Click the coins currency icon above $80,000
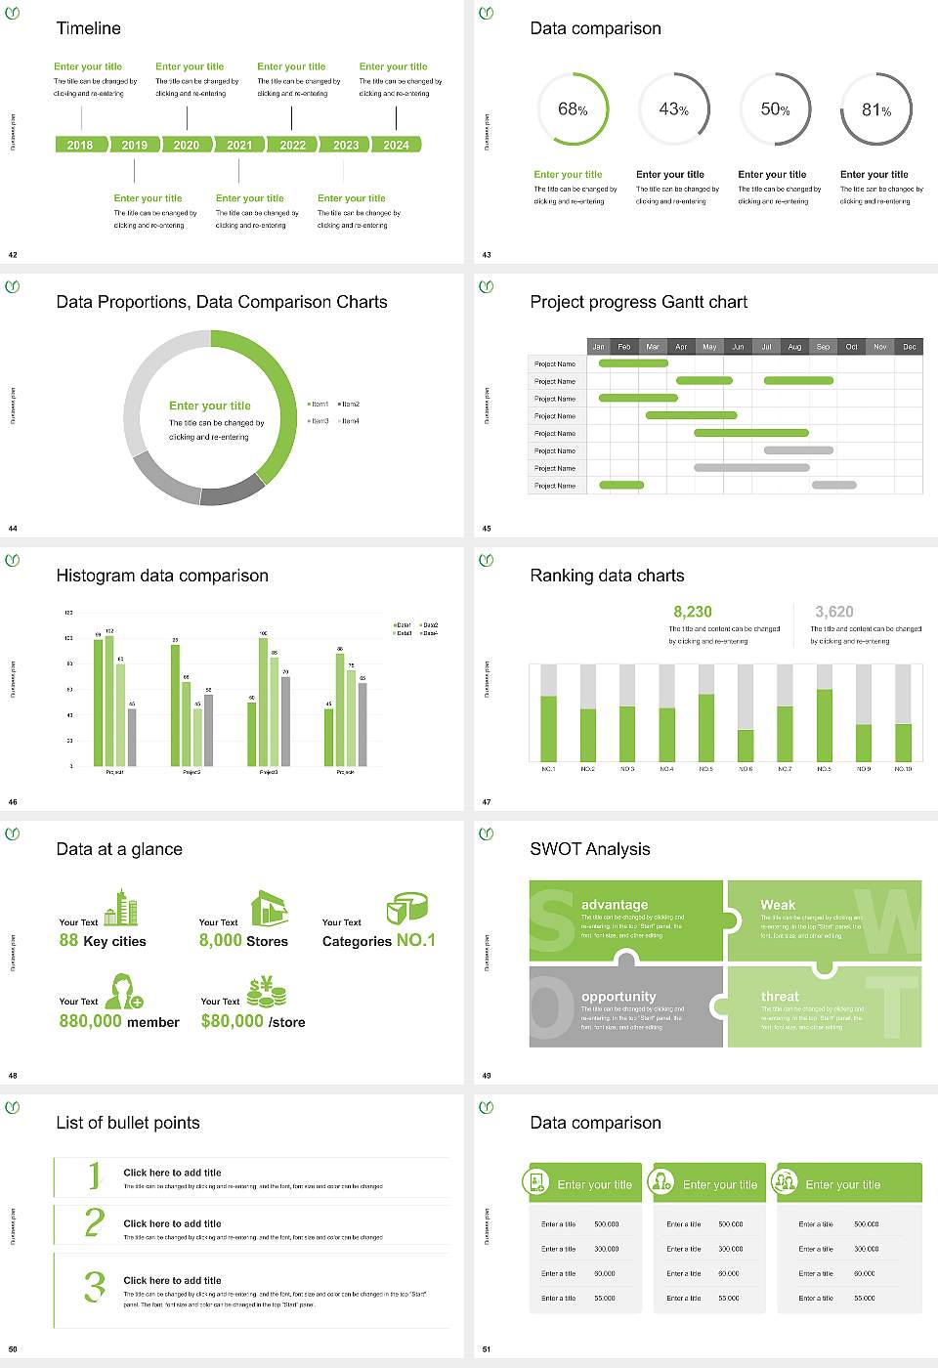Image resolution: width=938 pixels, height=1368 pixels. tap(266, 992)
